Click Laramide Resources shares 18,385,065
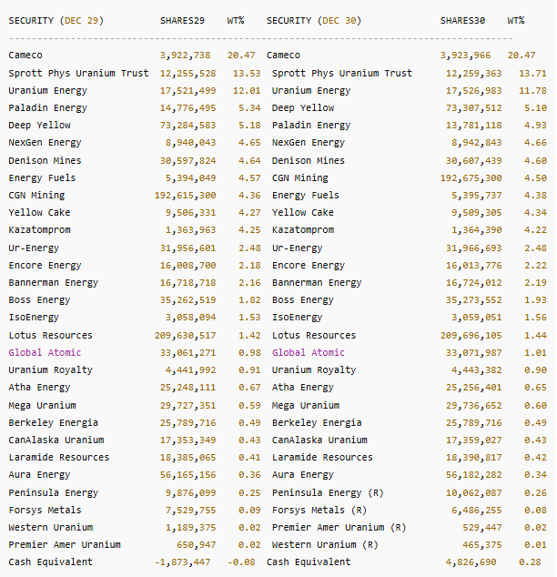Image resolution: width=557 pixels, height=577 pixels. [x=187, y=458]
